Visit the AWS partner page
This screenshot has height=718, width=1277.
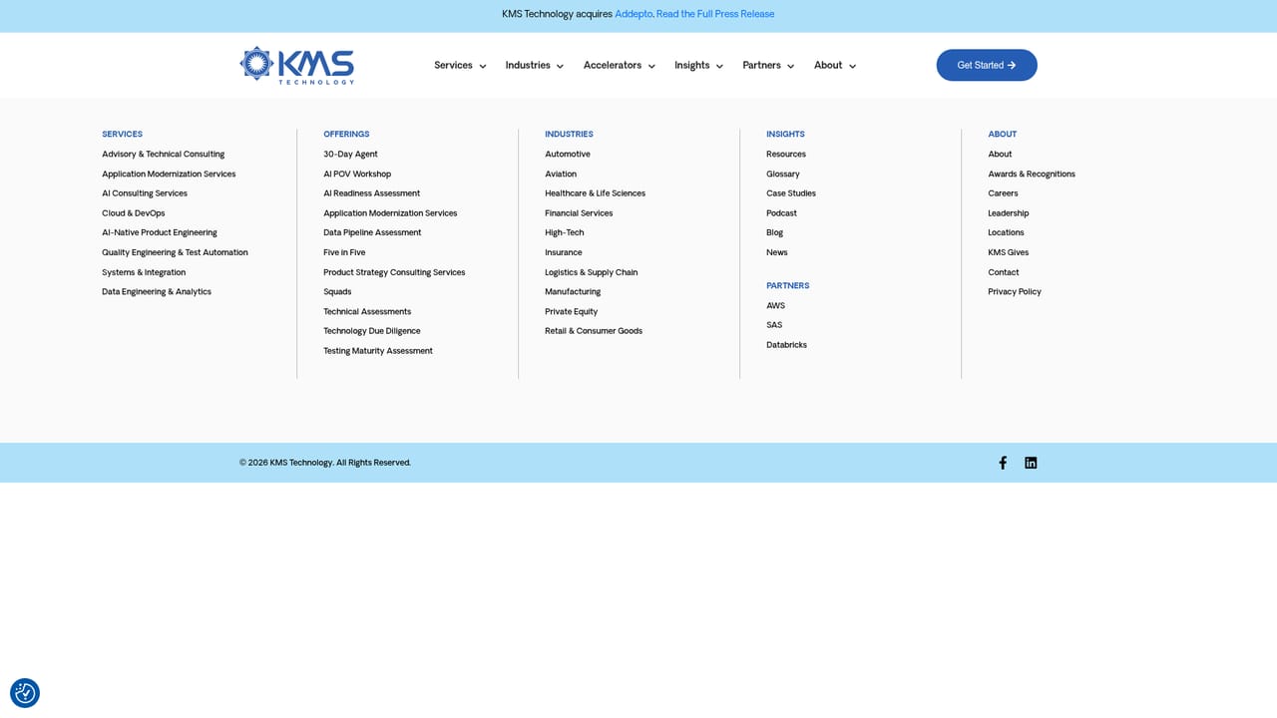(x=775, y=306)
